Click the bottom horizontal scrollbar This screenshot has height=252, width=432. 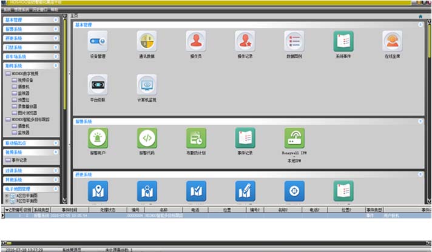pos(212,243)
